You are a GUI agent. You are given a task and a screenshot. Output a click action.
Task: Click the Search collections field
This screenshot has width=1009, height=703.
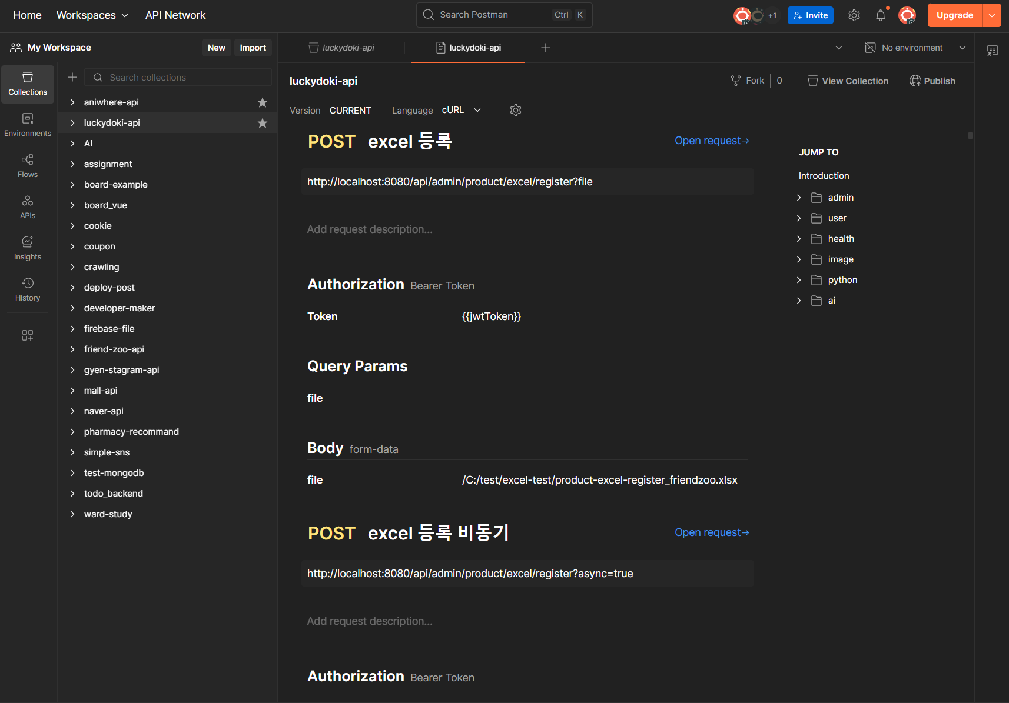click(178, 77)
